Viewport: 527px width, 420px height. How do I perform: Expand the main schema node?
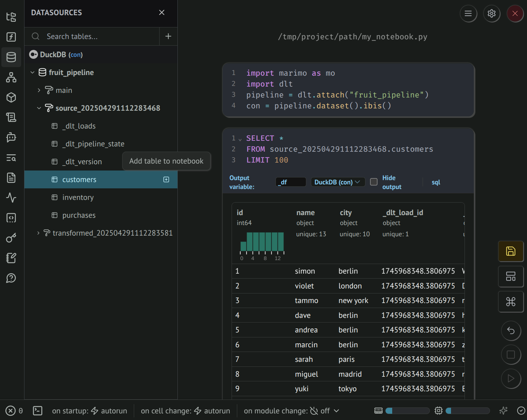pos(39,90)
